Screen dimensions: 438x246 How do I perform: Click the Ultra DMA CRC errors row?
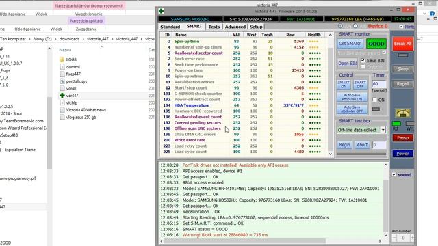(x=244, y=134)
